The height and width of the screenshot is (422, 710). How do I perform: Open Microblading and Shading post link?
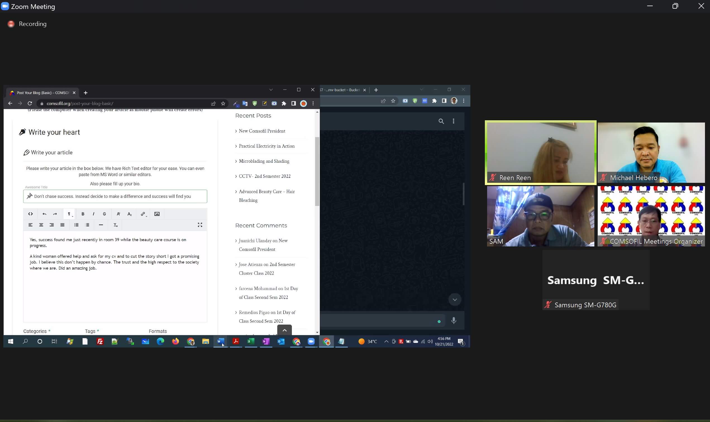(264, 161)
